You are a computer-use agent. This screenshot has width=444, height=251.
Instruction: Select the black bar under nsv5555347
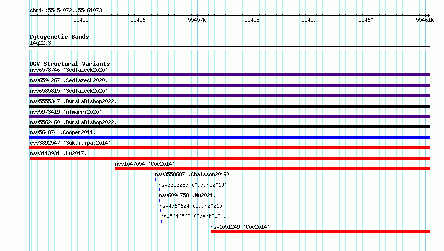[x=229, y=106]
